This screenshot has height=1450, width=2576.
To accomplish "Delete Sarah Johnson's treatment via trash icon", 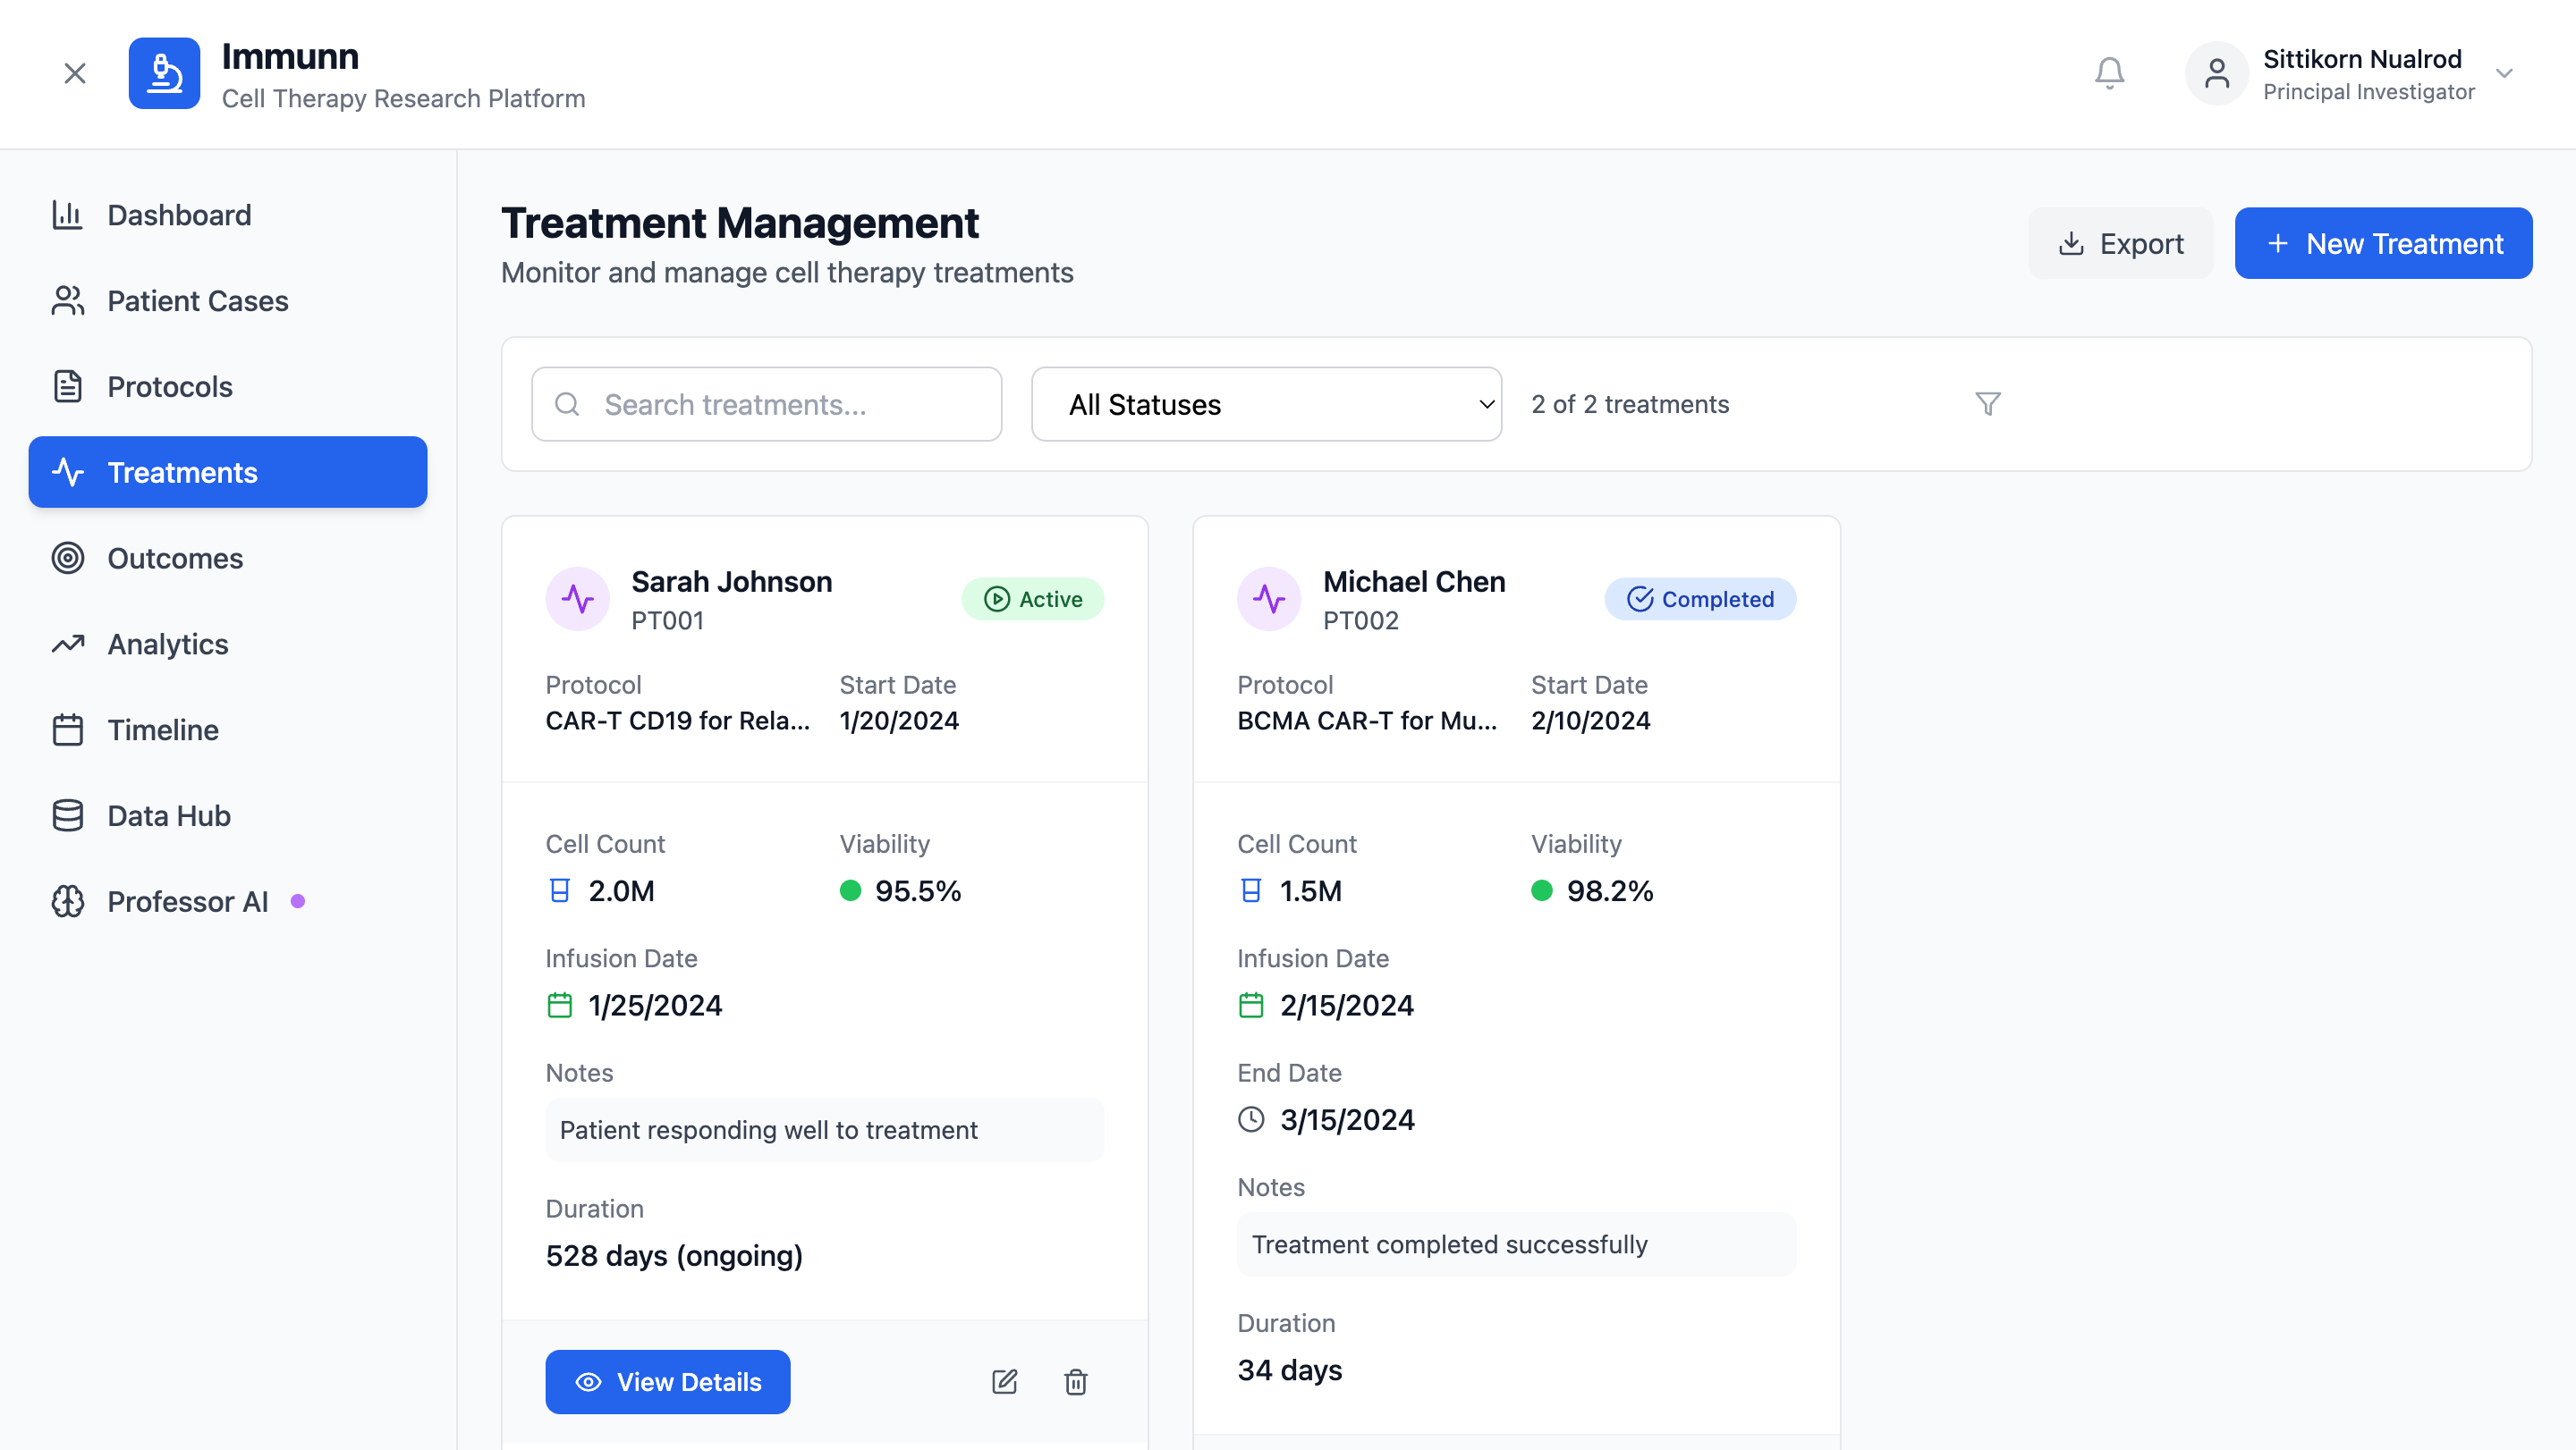I will pos(1075,1381).
